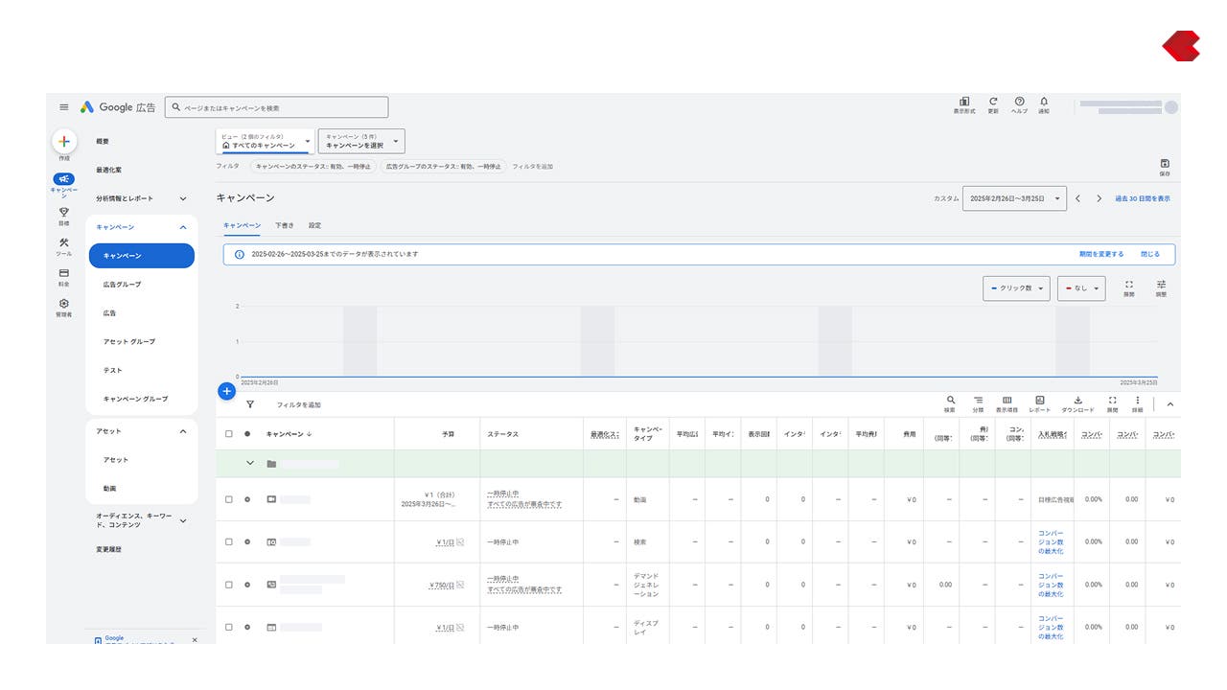1227x690 pixels.
Task: Select the megaphone キャンペーン icon in left rail
Action: click(x=64, y=179)
